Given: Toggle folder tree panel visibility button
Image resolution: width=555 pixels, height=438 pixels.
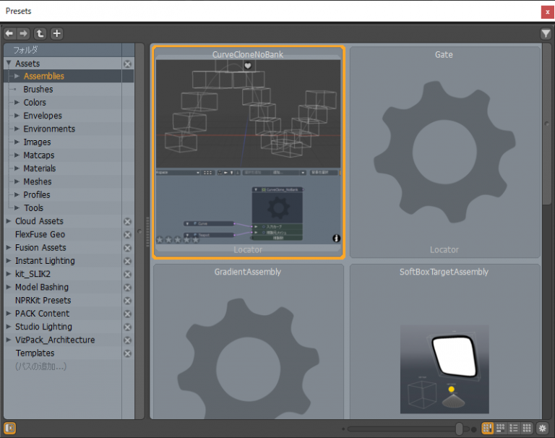Looking at the screenshot, I should point(10,429).
